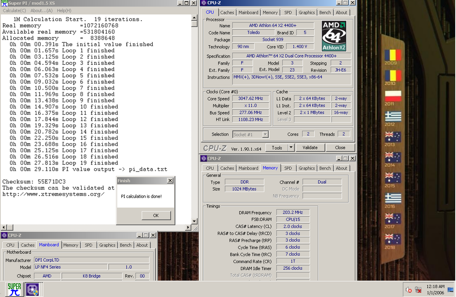
Task: Click the Validate button
Action: [x=310, y=148]
